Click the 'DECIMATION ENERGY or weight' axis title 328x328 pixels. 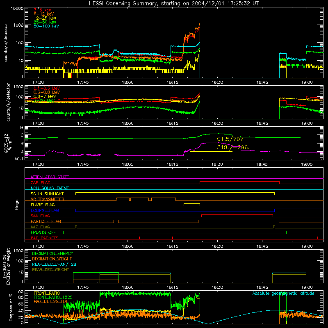(6, 266)
